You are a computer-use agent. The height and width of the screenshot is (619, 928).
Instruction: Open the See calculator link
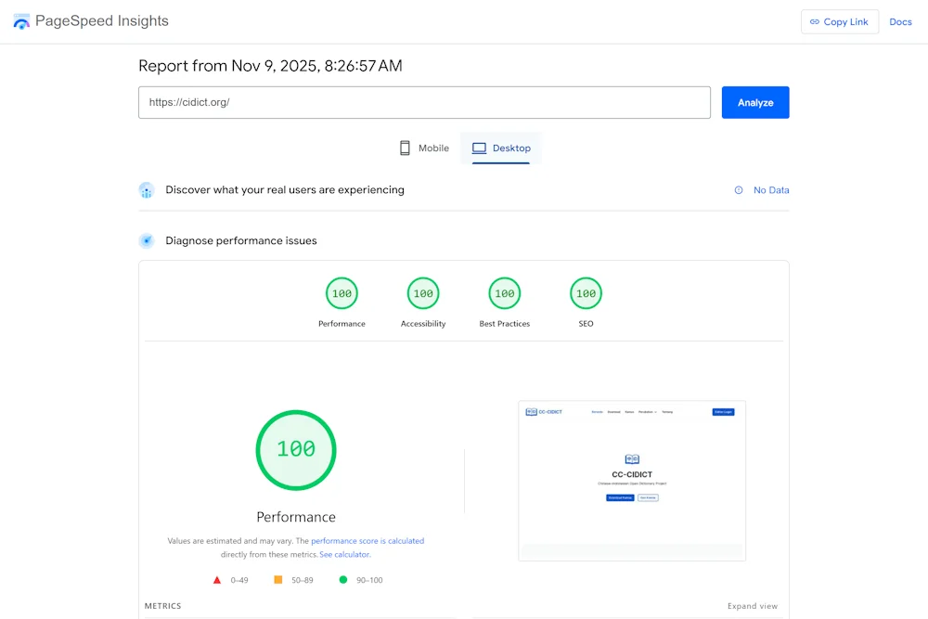(x=344, y=555)
